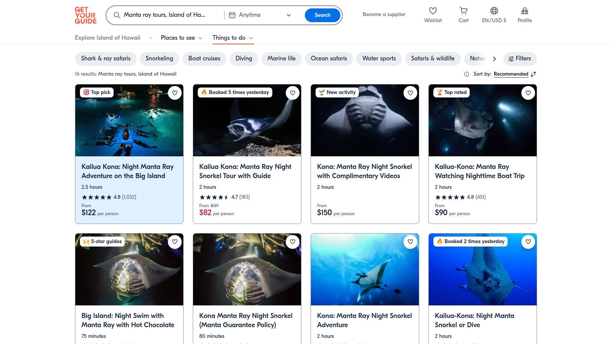Click the blue Search button
The height and width of the screenshot is (344, 612).
322,15
